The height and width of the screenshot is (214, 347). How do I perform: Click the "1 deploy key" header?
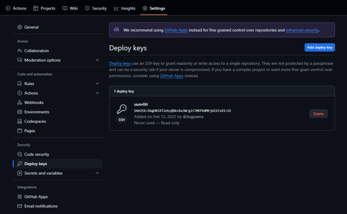point(124,91)
